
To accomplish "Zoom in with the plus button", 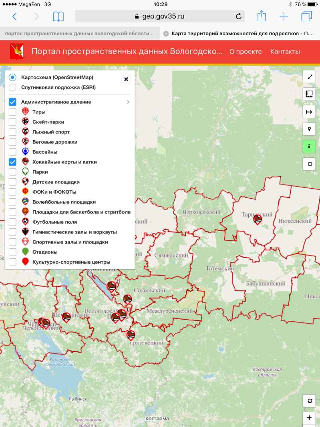I will 309,418.
